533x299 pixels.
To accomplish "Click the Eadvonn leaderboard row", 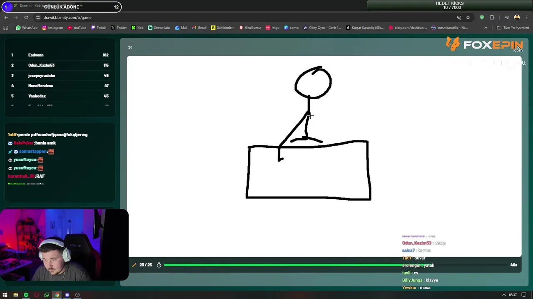I will click(60, 55).
